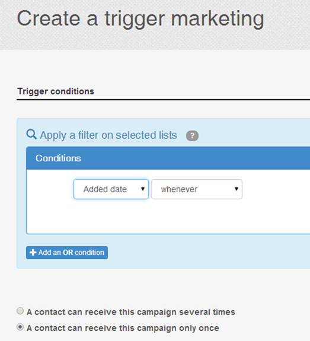This screenshot has width=310, height=341.
Task: Click the arrow on the 'whenever' select
Action: pyautogui.click(x=237, y=189)
